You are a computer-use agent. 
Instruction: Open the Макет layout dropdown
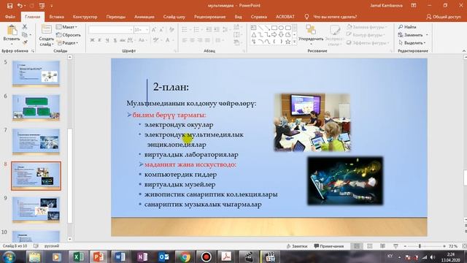[66, 27]
